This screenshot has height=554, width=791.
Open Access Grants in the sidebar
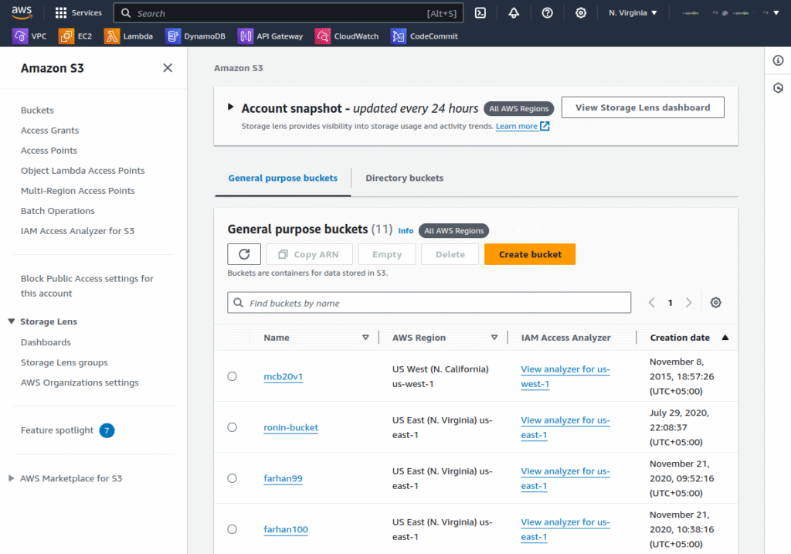[x=50, y=130]
